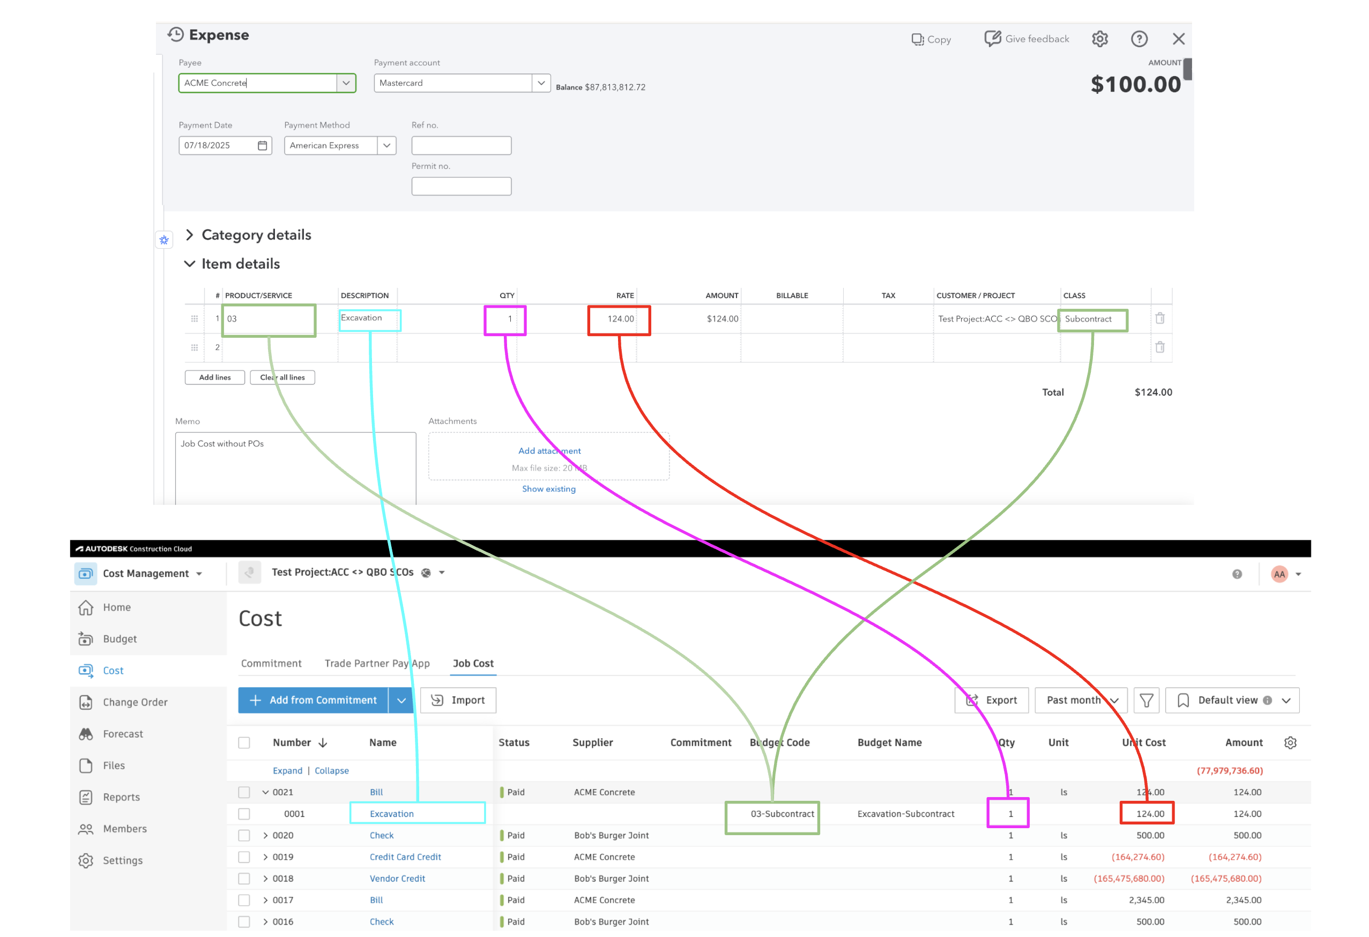Click the Permit no. input field
Image resolution: width=1369 pixels, height=937 pixels.
pos(461,187)
